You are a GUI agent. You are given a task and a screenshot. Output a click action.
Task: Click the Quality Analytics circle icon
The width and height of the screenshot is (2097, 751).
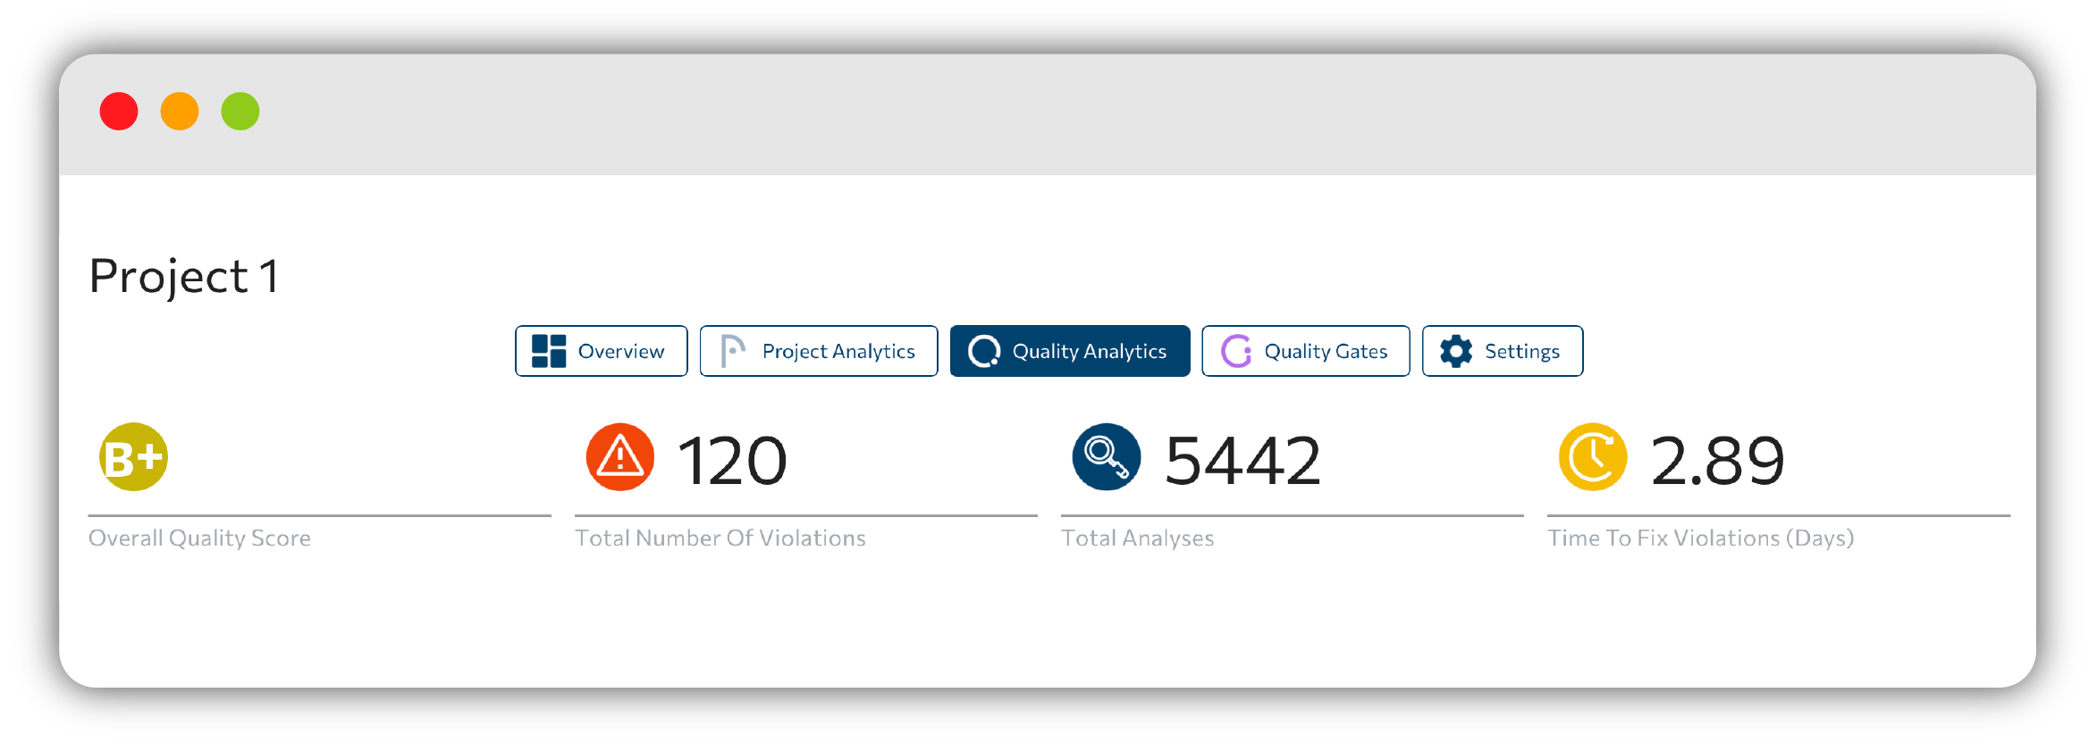pos(984,351)
